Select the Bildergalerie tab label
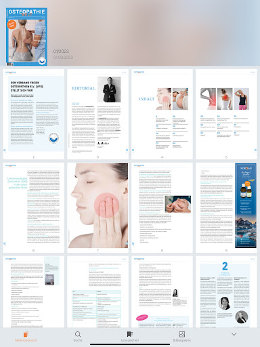The width and height of the screenshot is (260, 347). tap(182, 340)
